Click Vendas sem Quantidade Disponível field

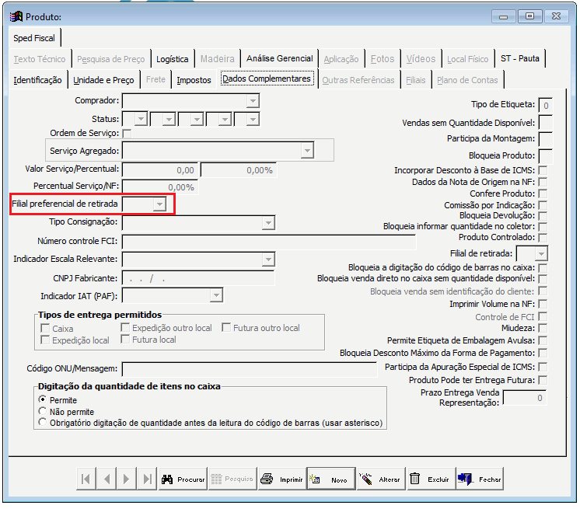tap(546, 122)
